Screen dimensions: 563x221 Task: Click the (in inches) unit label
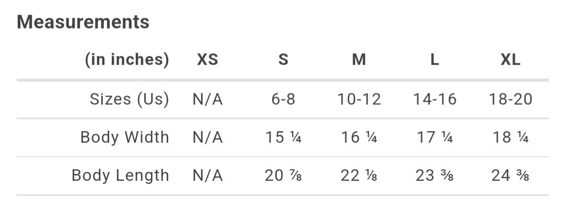[x=127, y=60]
